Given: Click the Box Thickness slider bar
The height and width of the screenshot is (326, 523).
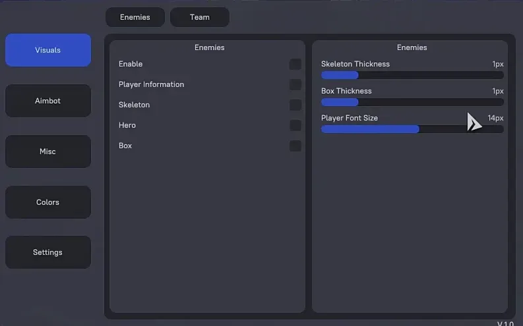Looking at the screenshot, I should [x=412, y=102].
